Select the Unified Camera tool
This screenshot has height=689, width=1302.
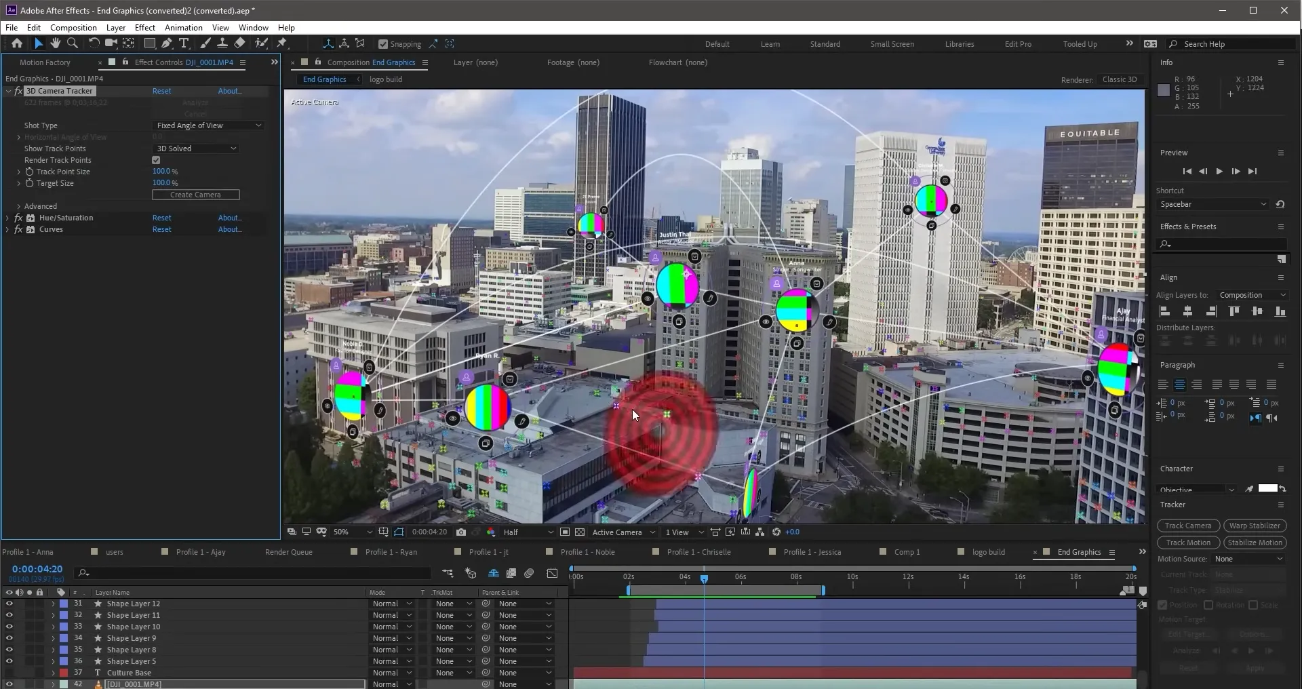111,43
